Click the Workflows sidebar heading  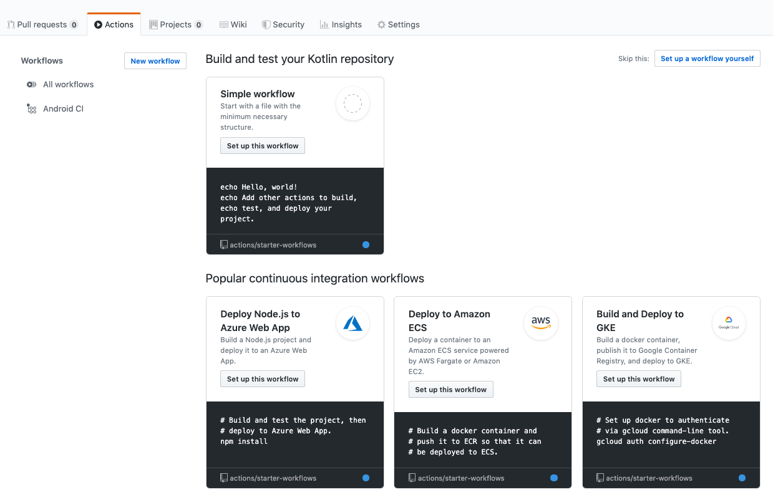(42, 60)
